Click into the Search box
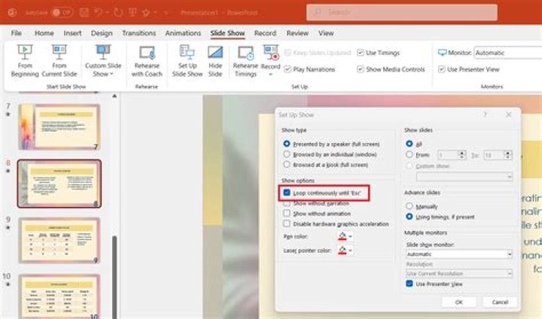 click(402, 13)
